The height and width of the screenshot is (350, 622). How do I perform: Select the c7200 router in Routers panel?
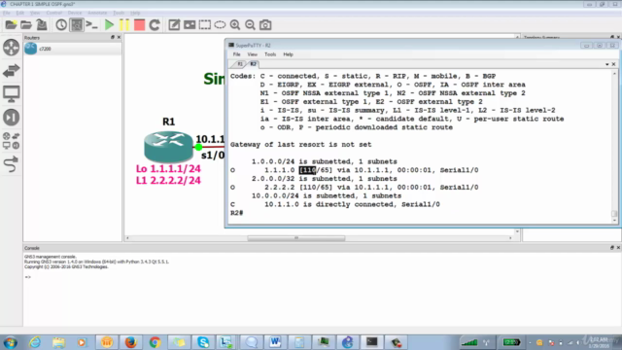click(x=72, y=49)
